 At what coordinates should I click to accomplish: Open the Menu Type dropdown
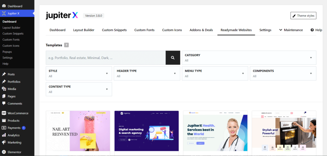(215, 73)
